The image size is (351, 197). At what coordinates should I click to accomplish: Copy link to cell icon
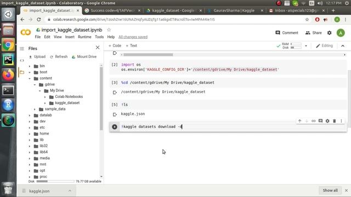pyautogui.click(x=313, y=121)
